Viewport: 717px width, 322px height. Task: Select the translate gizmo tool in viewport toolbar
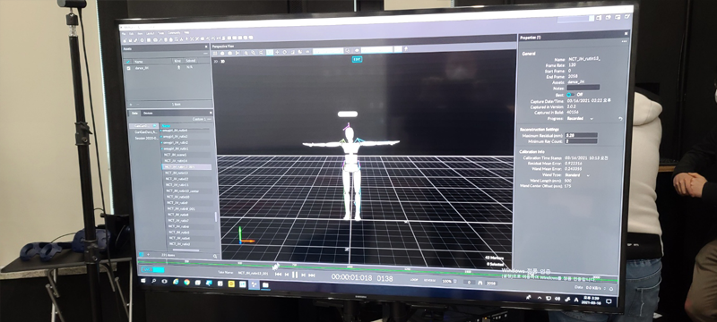278,53
